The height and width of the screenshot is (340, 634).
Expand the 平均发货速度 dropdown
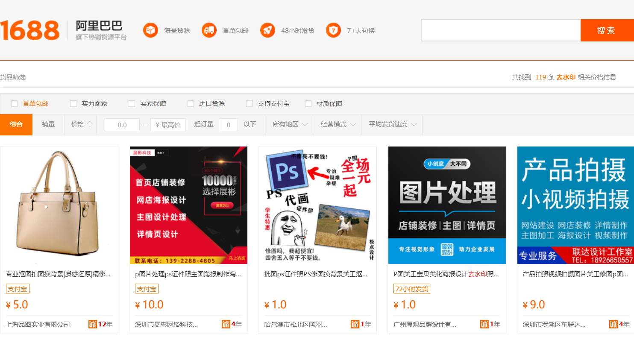click(393, 124)
